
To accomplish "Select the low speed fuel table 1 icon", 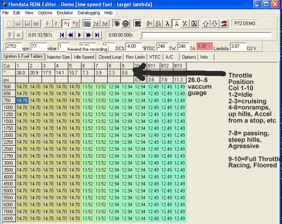I will pos(48,24).
